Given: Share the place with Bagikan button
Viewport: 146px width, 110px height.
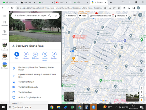Looking at the screenshot, I should click(54, 55).
